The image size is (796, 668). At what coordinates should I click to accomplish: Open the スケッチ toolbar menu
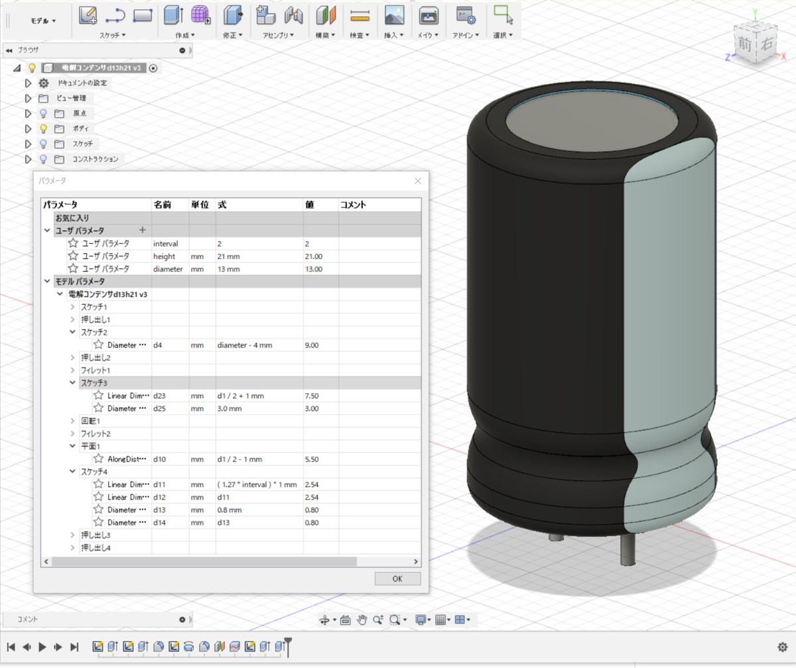tap(112, 34)
